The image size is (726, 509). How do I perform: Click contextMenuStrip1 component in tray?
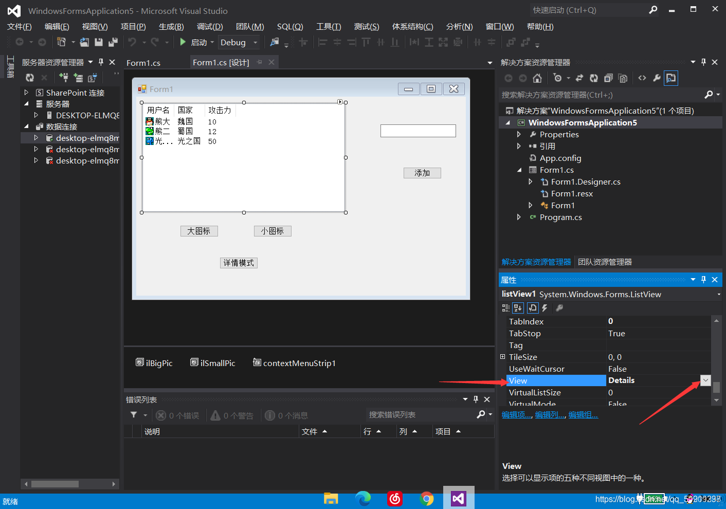(x=294, y=363)
